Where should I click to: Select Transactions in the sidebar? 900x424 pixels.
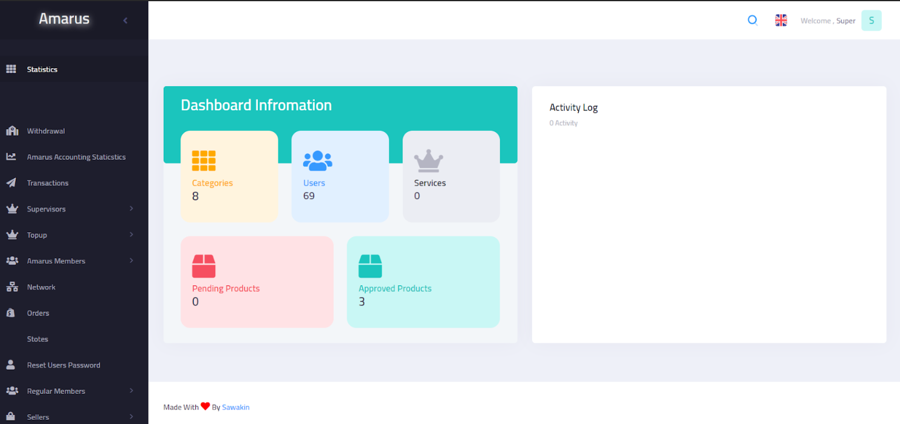(x=48, y=183)
